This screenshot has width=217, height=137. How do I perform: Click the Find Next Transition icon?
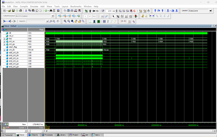pyautogui.click(x=154, y=16)
